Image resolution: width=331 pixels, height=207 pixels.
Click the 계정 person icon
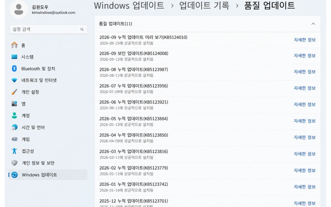[x=14, y=116]
